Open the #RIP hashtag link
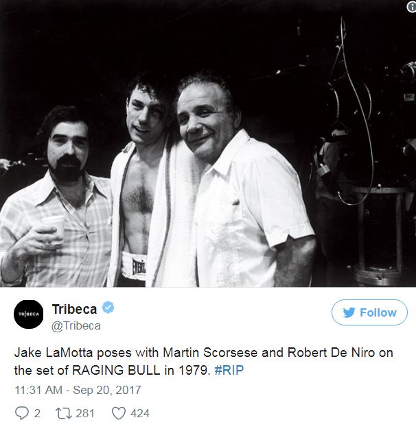This screenshot has width=416, height=433. point(229,370)
